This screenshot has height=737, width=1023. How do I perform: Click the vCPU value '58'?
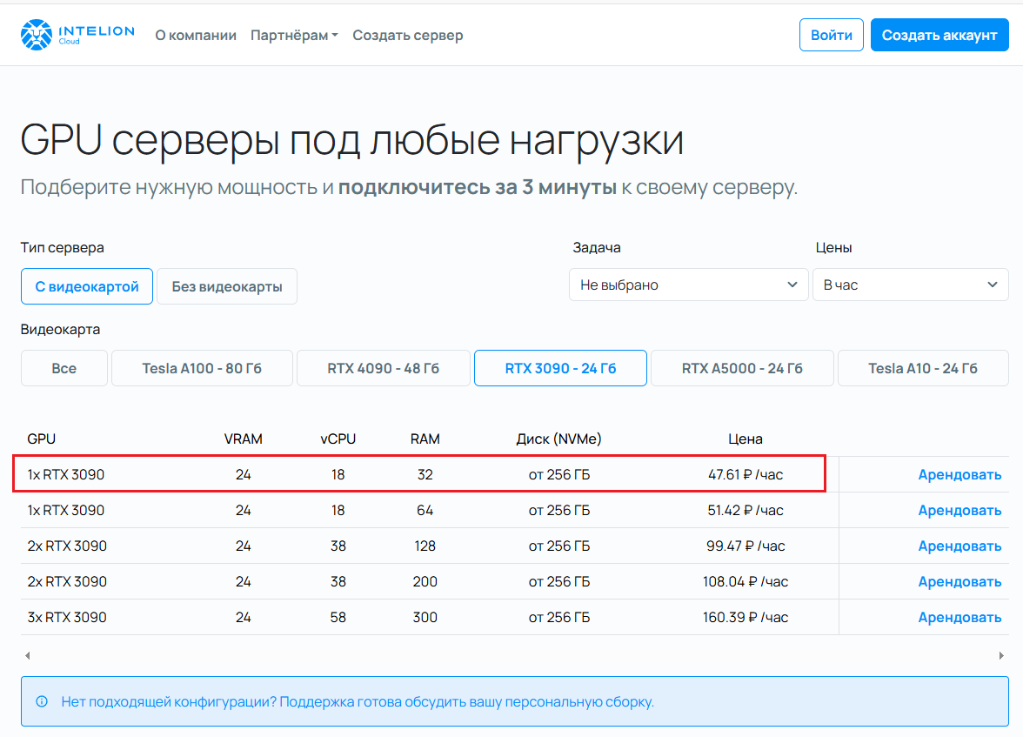click(x=338, y=618)
